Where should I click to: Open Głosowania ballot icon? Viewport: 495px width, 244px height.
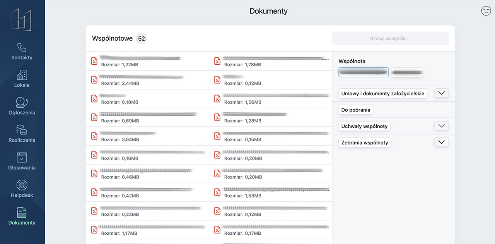point(22,158)
